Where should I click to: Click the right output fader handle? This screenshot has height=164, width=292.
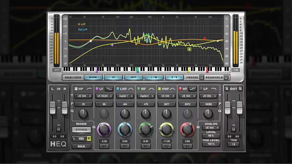[x=239, y=108]
